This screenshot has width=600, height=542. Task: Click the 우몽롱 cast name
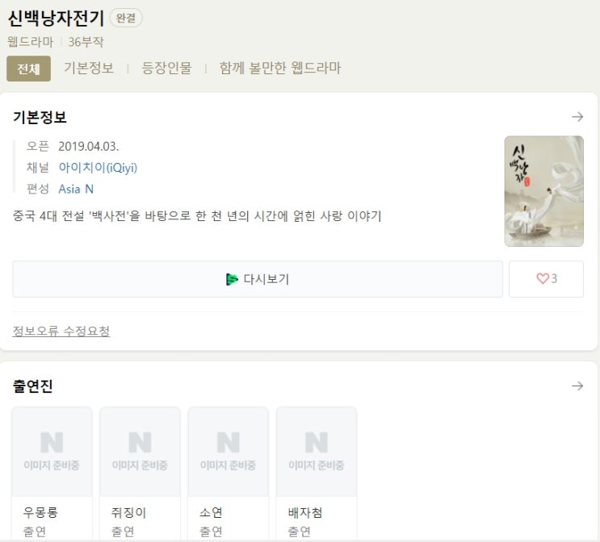click(x=40, y=512)
